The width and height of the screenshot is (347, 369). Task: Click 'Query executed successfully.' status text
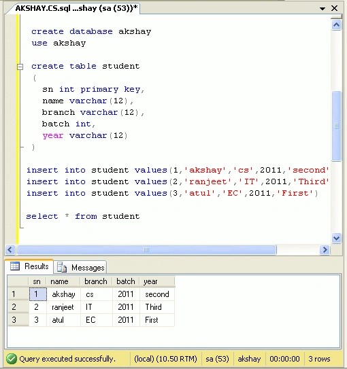pos(67,359)
